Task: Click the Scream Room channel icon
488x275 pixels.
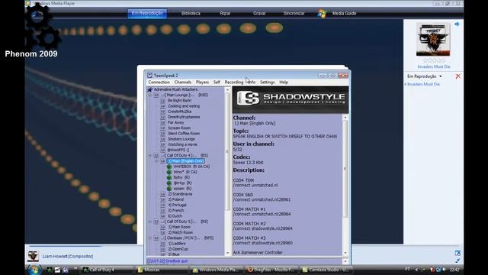Action: coord(162,128)
